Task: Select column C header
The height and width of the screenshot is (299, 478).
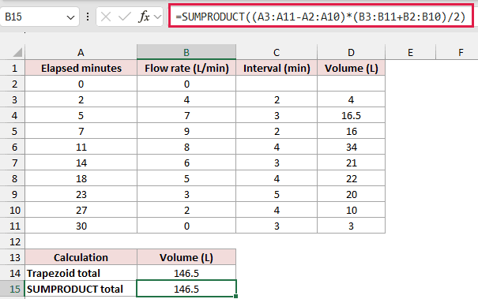Action: [x=277, y=52]
